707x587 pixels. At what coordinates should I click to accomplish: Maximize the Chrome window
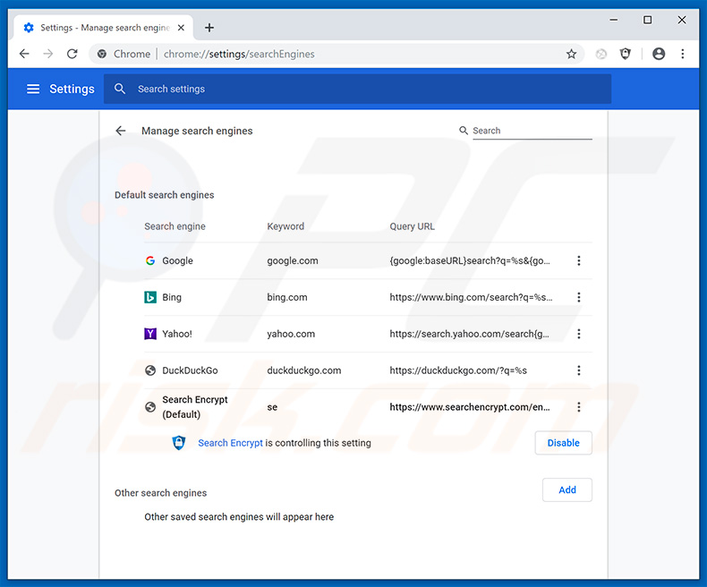[647, 20]
